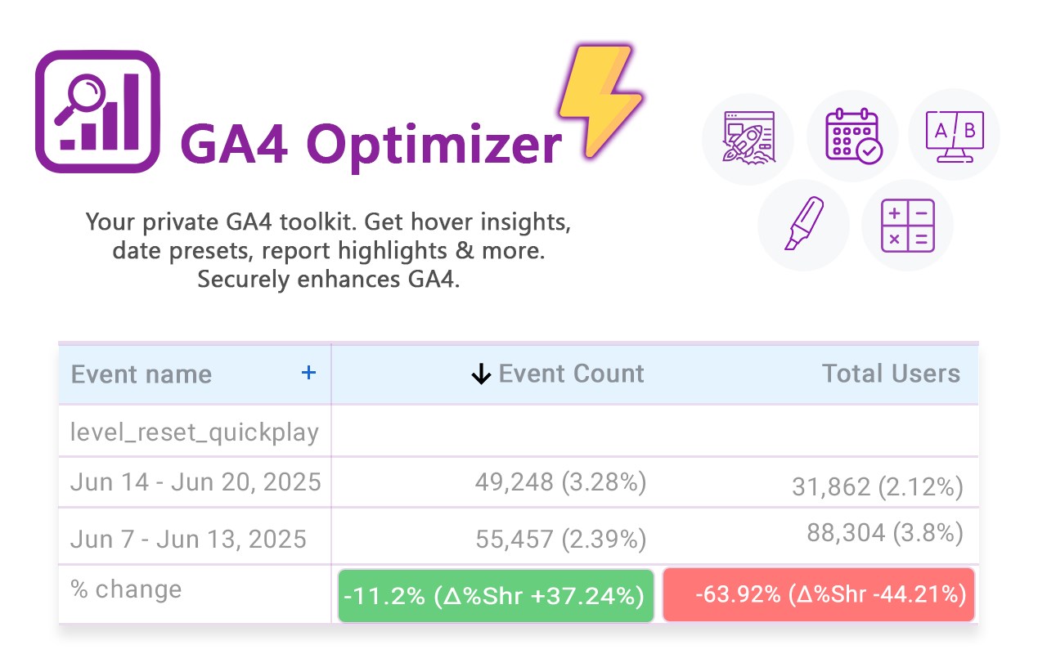Image resolution: width=1047 pixels, height=654 pixels.
Task: Click the green -11.2% change highlight
Action: tap(496, 596)
